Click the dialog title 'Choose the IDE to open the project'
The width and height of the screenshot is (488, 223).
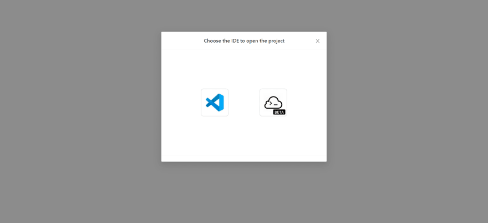(244, 41)
